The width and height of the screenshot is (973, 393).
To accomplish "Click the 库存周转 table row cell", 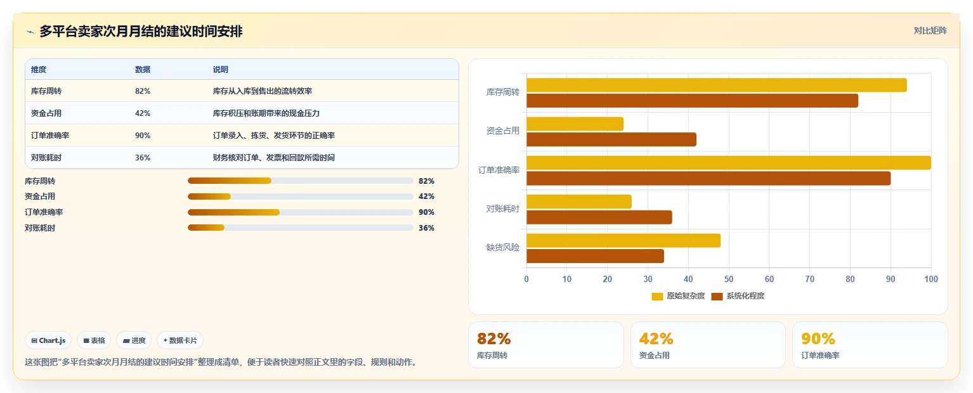I will pos(46,91).
